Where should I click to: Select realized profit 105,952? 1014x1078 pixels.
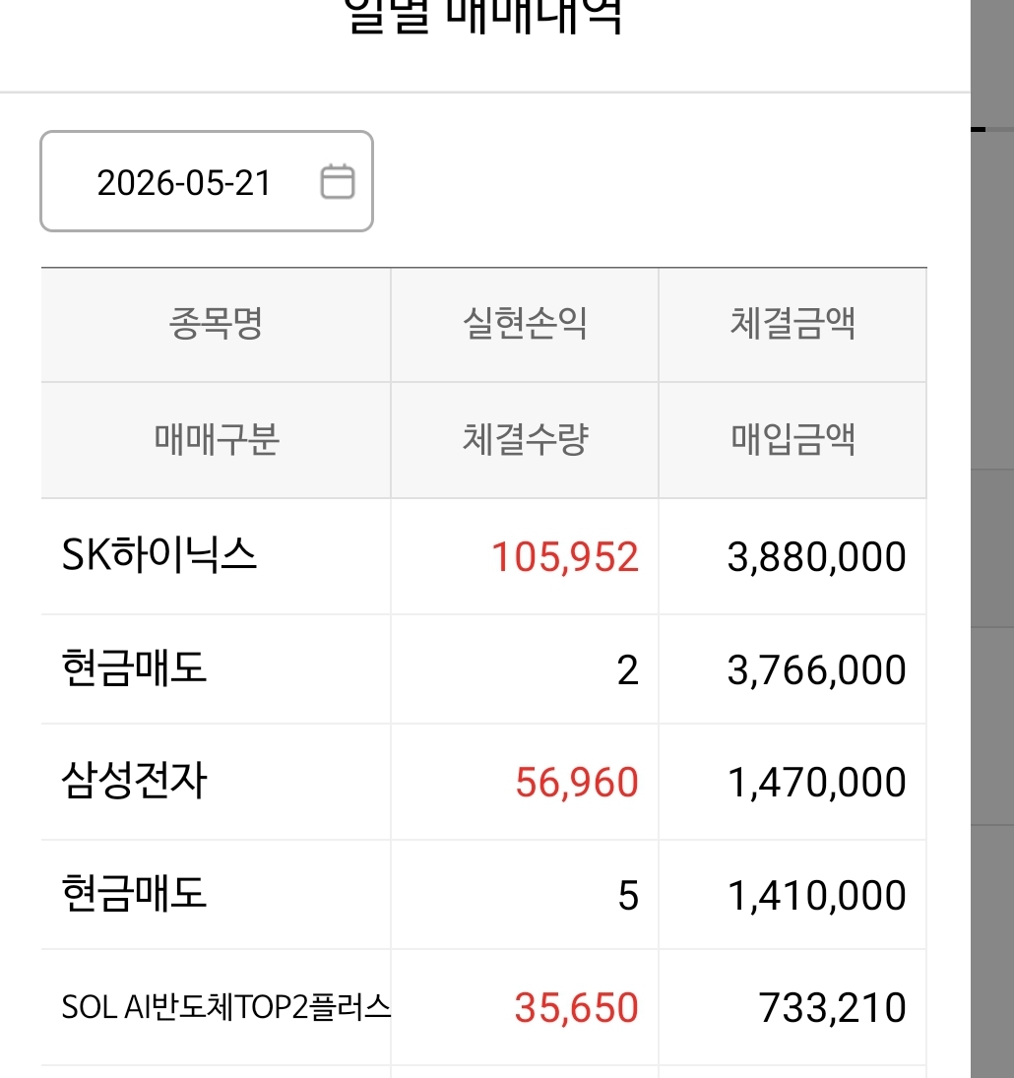565,557
